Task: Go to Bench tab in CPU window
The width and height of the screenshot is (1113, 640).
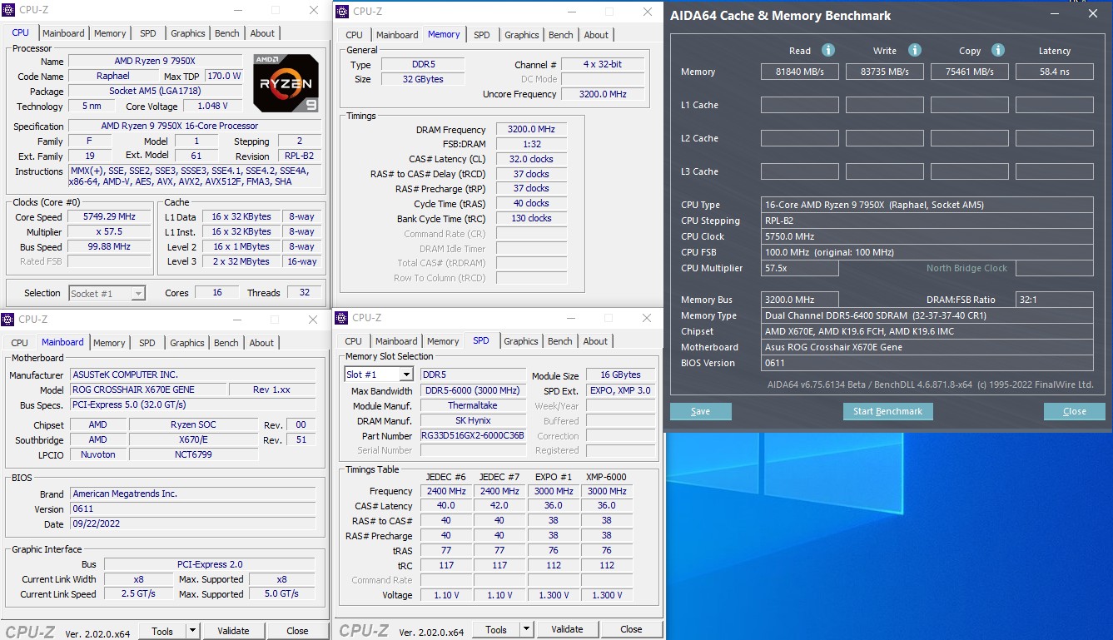Action: coord(227,33)
